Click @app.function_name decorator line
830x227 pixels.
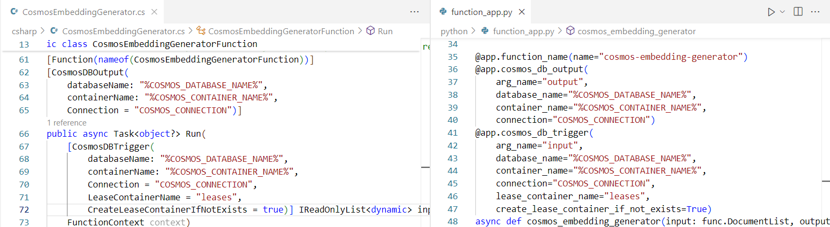point(611,57)
